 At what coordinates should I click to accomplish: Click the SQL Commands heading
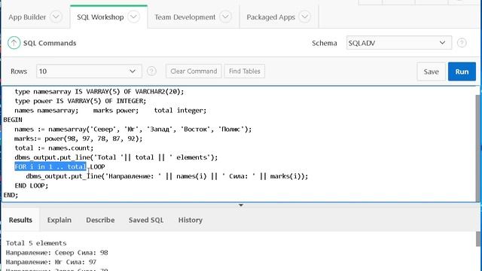click(x=50, y=43)
